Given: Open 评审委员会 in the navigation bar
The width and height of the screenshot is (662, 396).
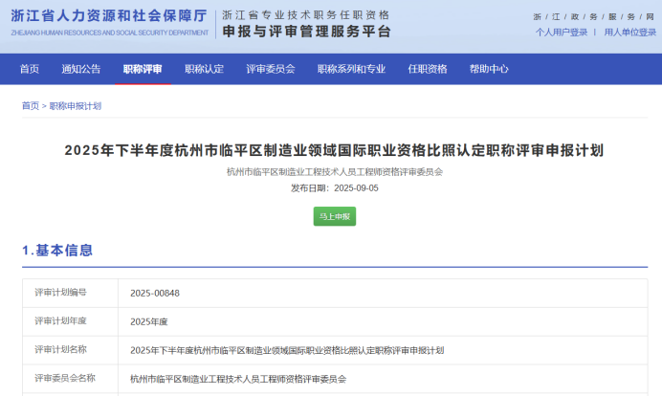Looking at the screenshot, I should [x=271, y=70].
